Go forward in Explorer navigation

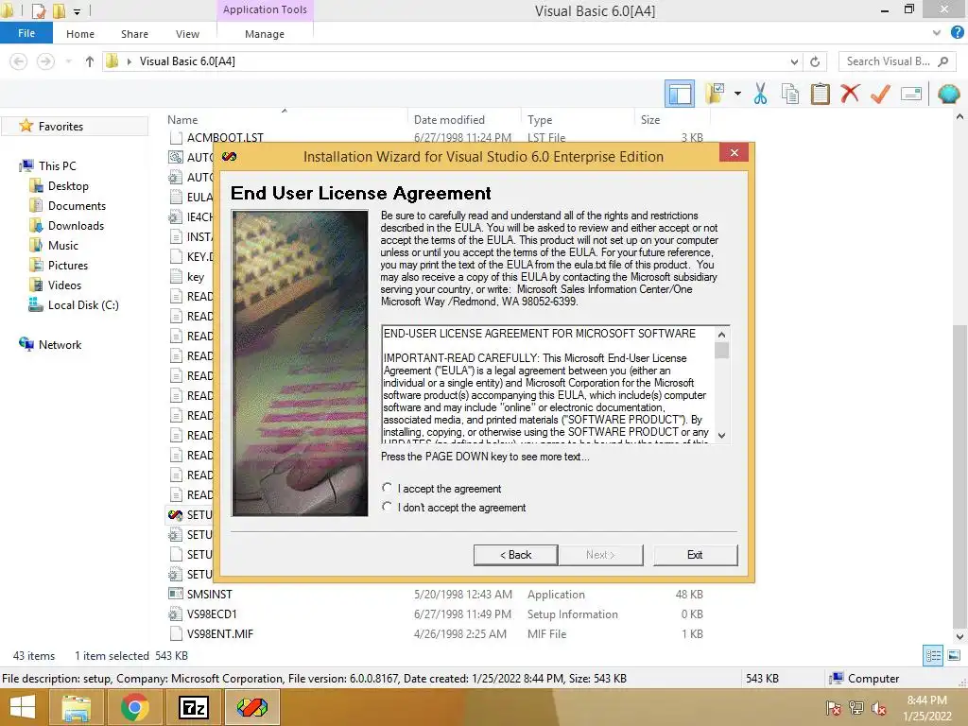coord(45,61)
